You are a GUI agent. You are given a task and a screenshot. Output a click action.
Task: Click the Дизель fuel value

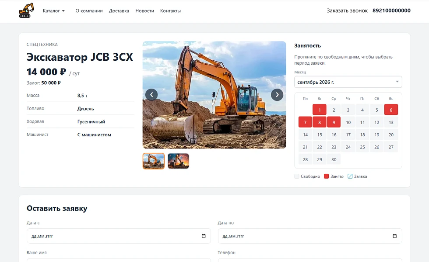[x=86, y=109]
